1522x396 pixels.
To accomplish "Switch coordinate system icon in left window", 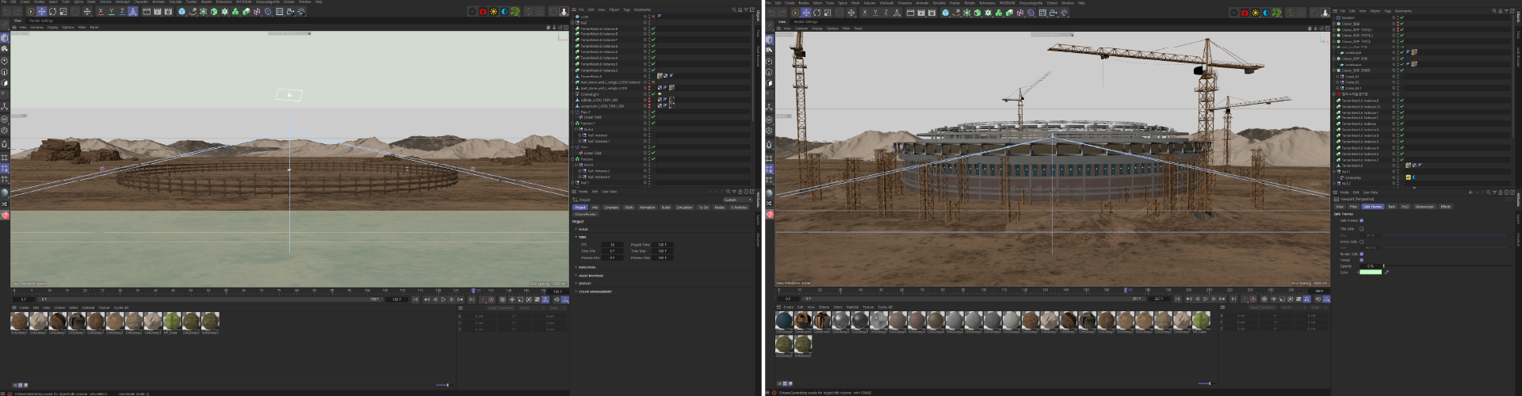I will point(133,11).
